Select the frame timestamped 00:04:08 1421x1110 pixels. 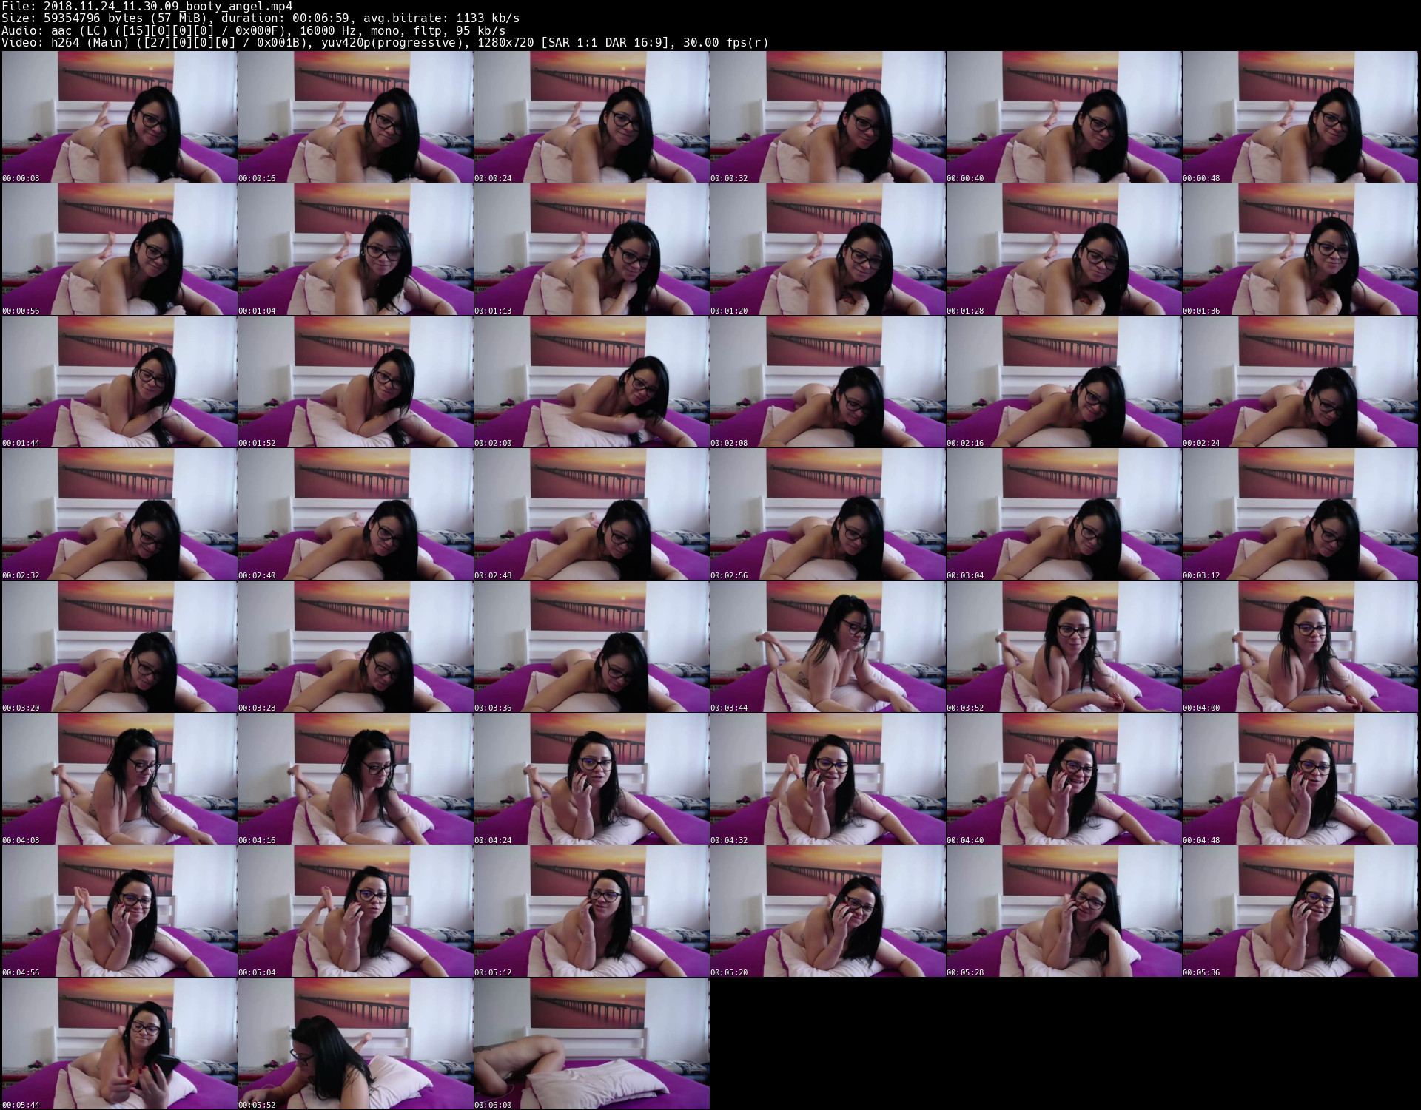click(x=119, y=779)
